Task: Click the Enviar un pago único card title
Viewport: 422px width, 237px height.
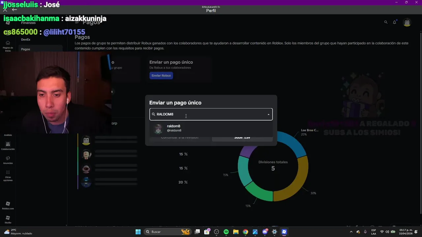Action: pos(171,62)
